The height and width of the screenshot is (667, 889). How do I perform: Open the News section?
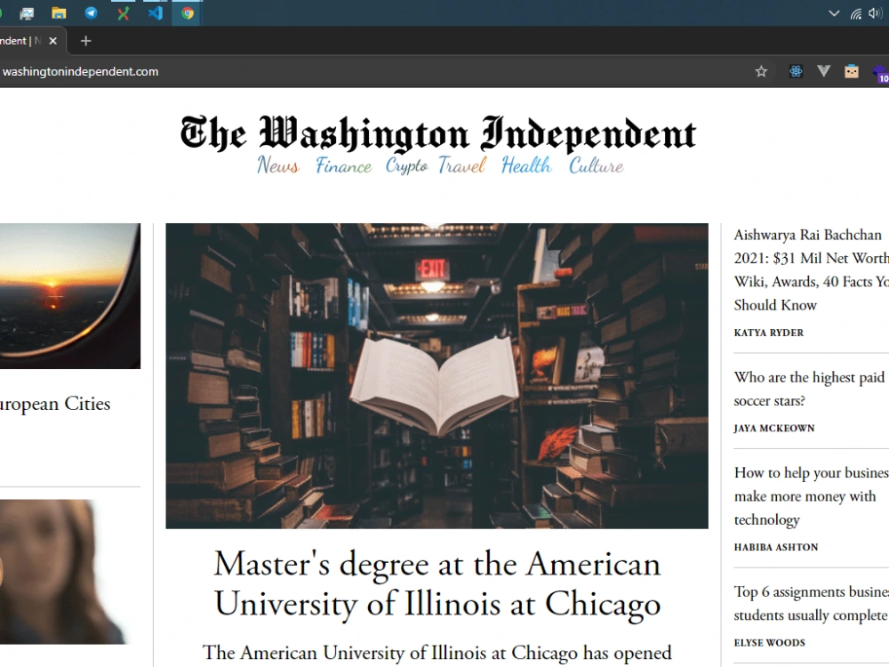click(277, 165)
